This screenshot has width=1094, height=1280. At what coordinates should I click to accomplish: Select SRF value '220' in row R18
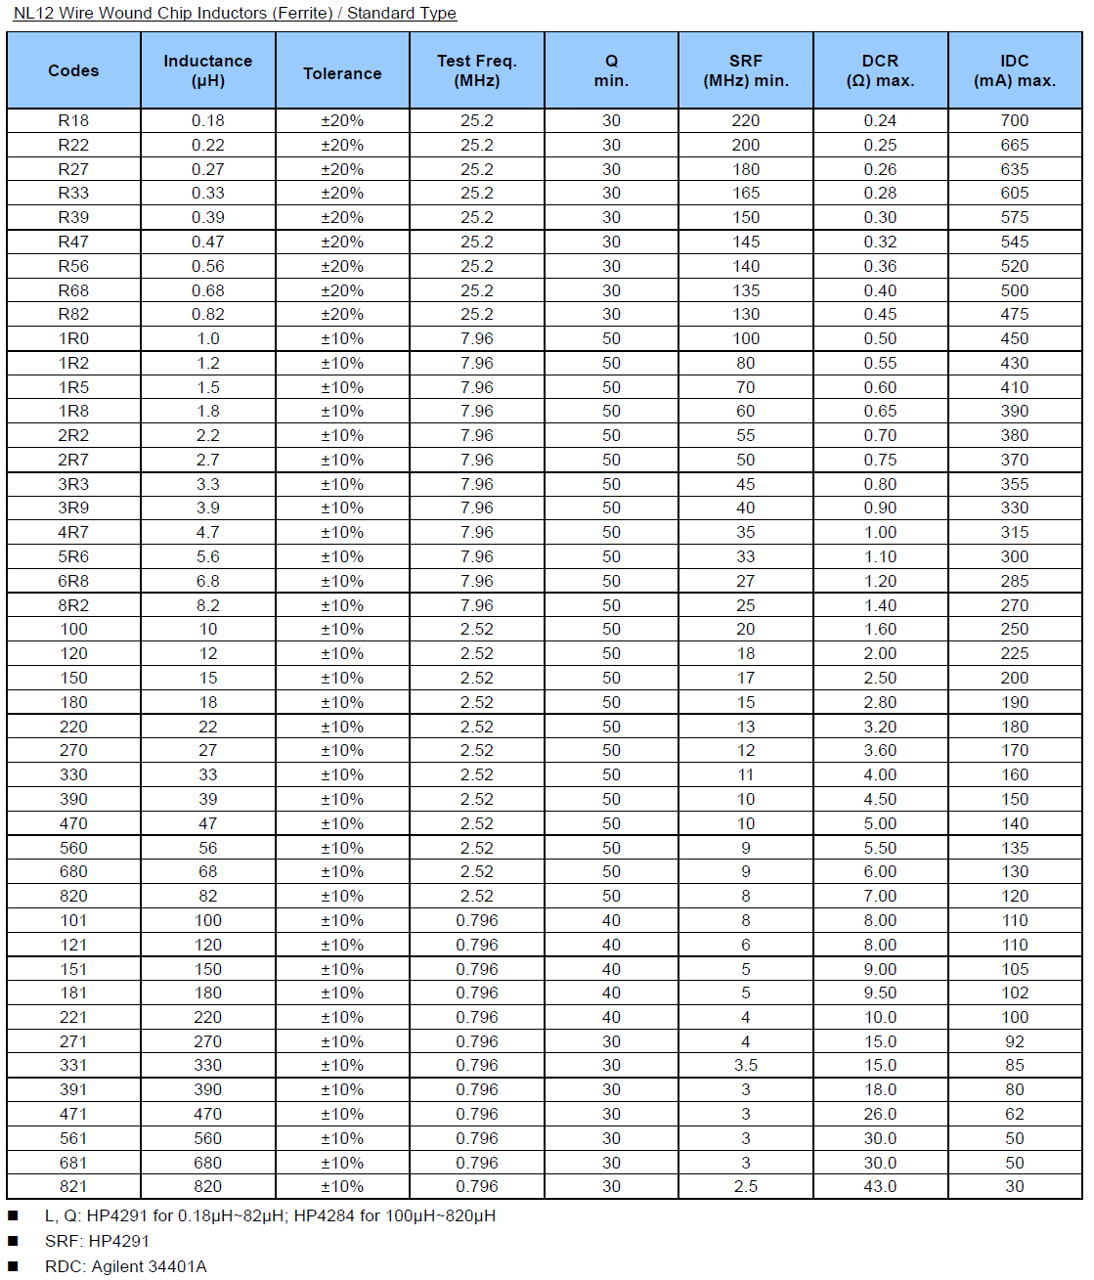coord(746,120)
